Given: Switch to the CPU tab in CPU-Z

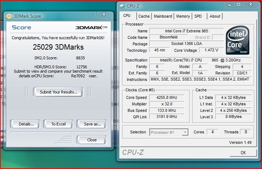Looking at the screenshot, I should (127, 15).
